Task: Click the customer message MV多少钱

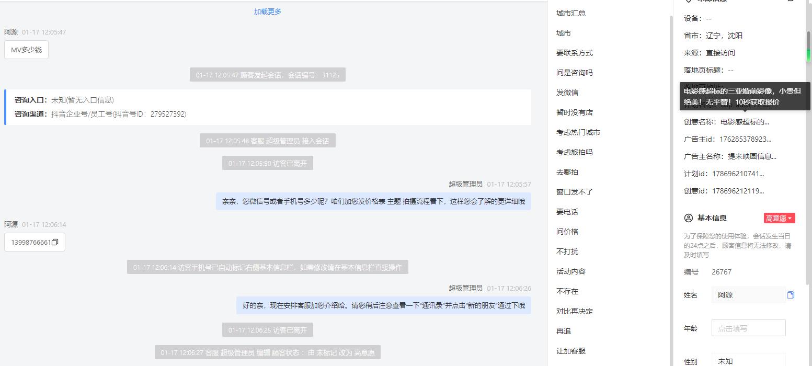Action: click(x=26, y=50)
